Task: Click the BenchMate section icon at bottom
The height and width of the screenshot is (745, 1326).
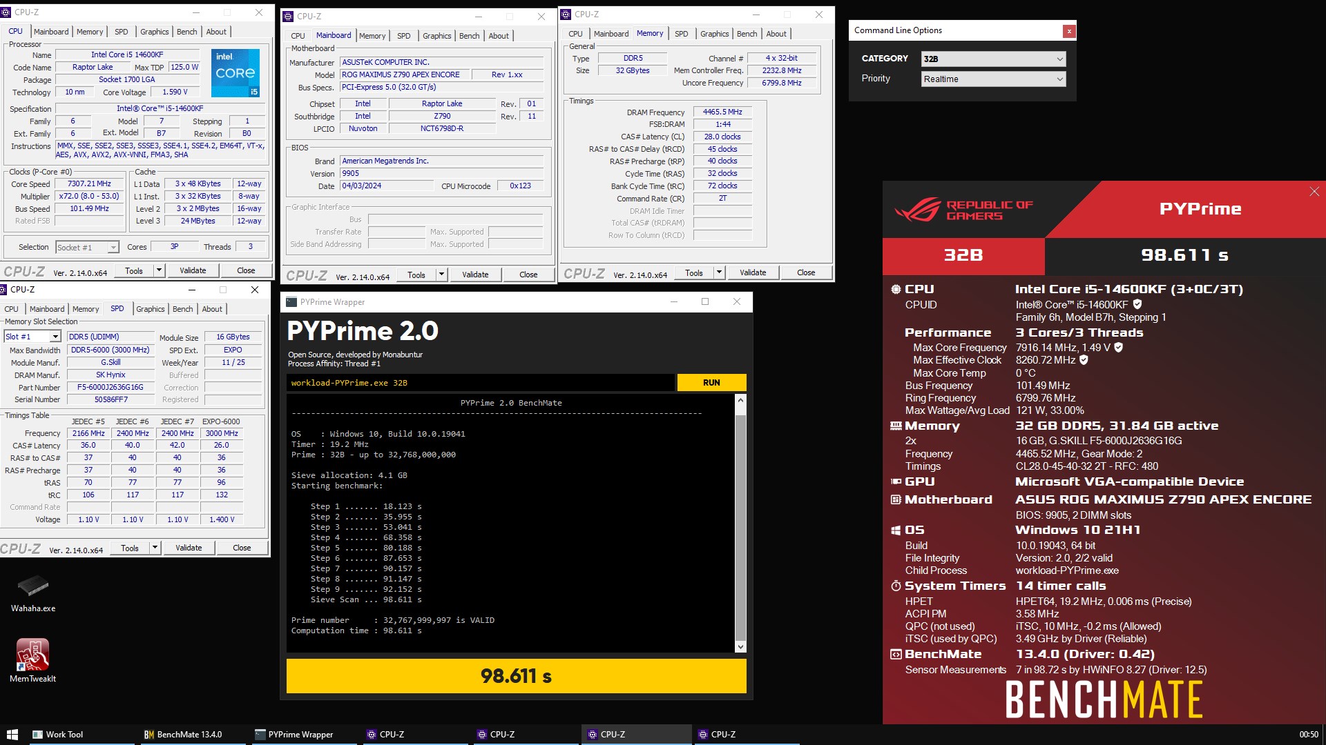Action: click(896, 654)
